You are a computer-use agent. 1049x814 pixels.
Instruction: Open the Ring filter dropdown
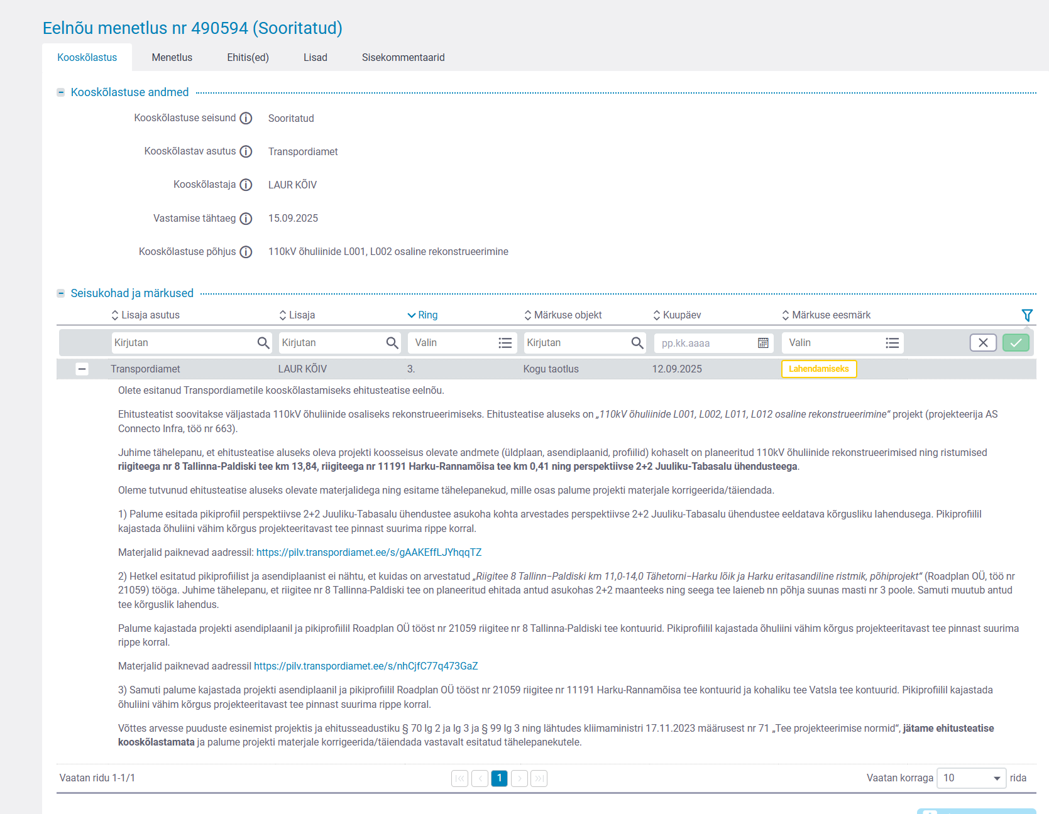(463, 343)
